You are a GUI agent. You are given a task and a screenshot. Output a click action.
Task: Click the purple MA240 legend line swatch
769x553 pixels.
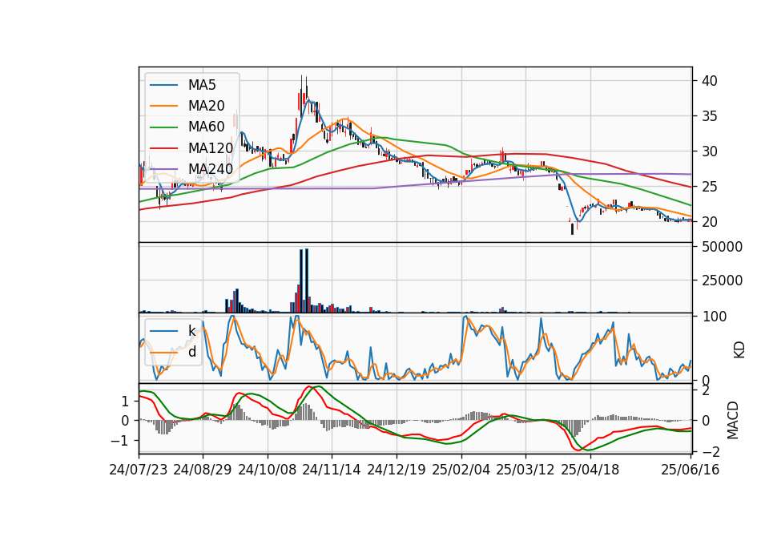pos(163,170)
